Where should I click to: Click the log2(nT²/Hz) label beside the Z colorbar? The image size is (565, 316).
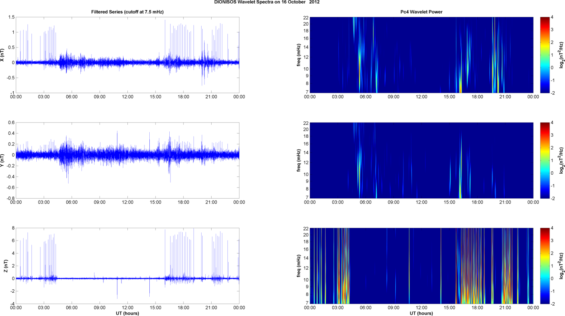[562, 266]
